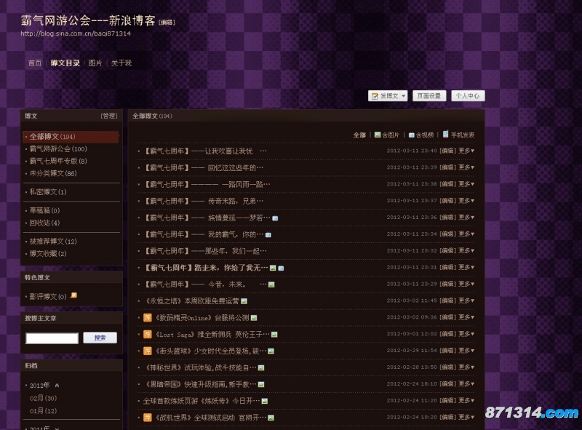Click image icon on 《黑暗帝国》 post
The height and width of the screenshot is (430, 582).
pyautogui.click(x=261, y=385)
